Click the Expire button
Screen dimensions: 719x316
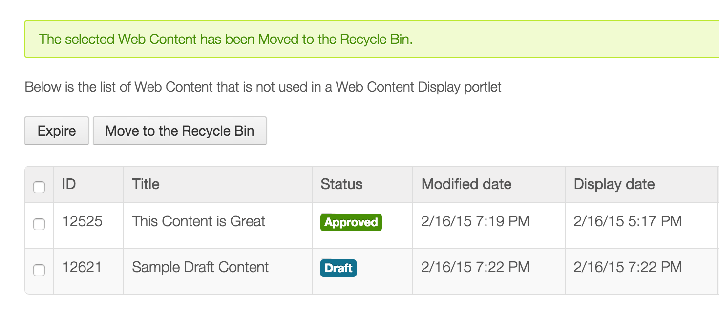click(x=56, y=131)
